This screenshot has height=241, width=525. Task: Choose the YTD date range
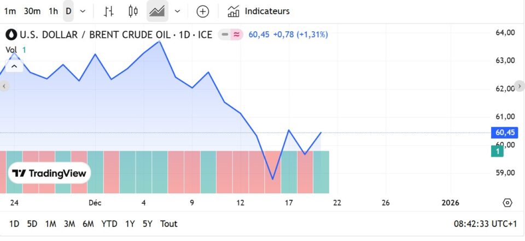click(109, 223)
